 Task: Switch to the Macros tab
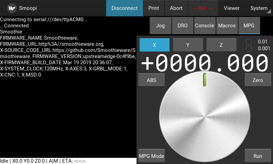pyautogui.click(x=227, y=26)
